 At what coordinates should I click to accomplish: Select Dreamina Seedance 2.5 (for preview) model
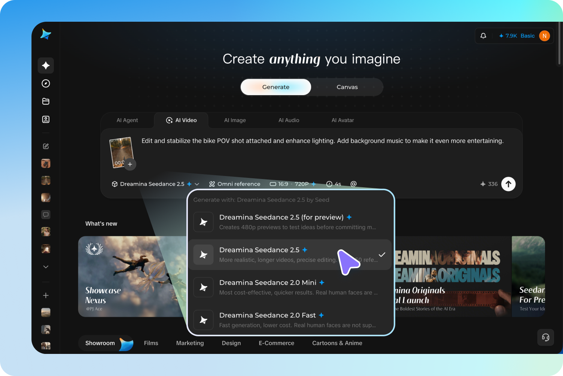click(x=290, y=222)
